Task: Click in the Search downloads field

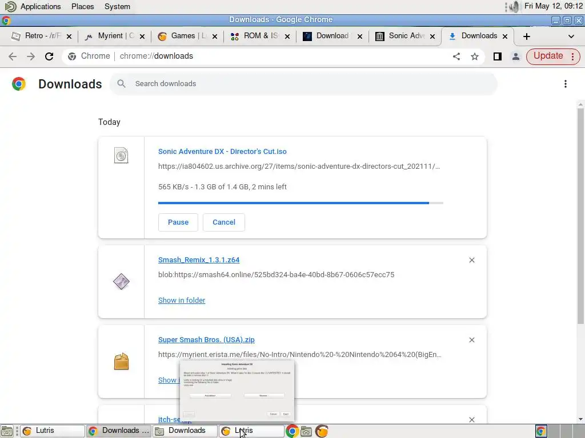Action: pos(303,84)
